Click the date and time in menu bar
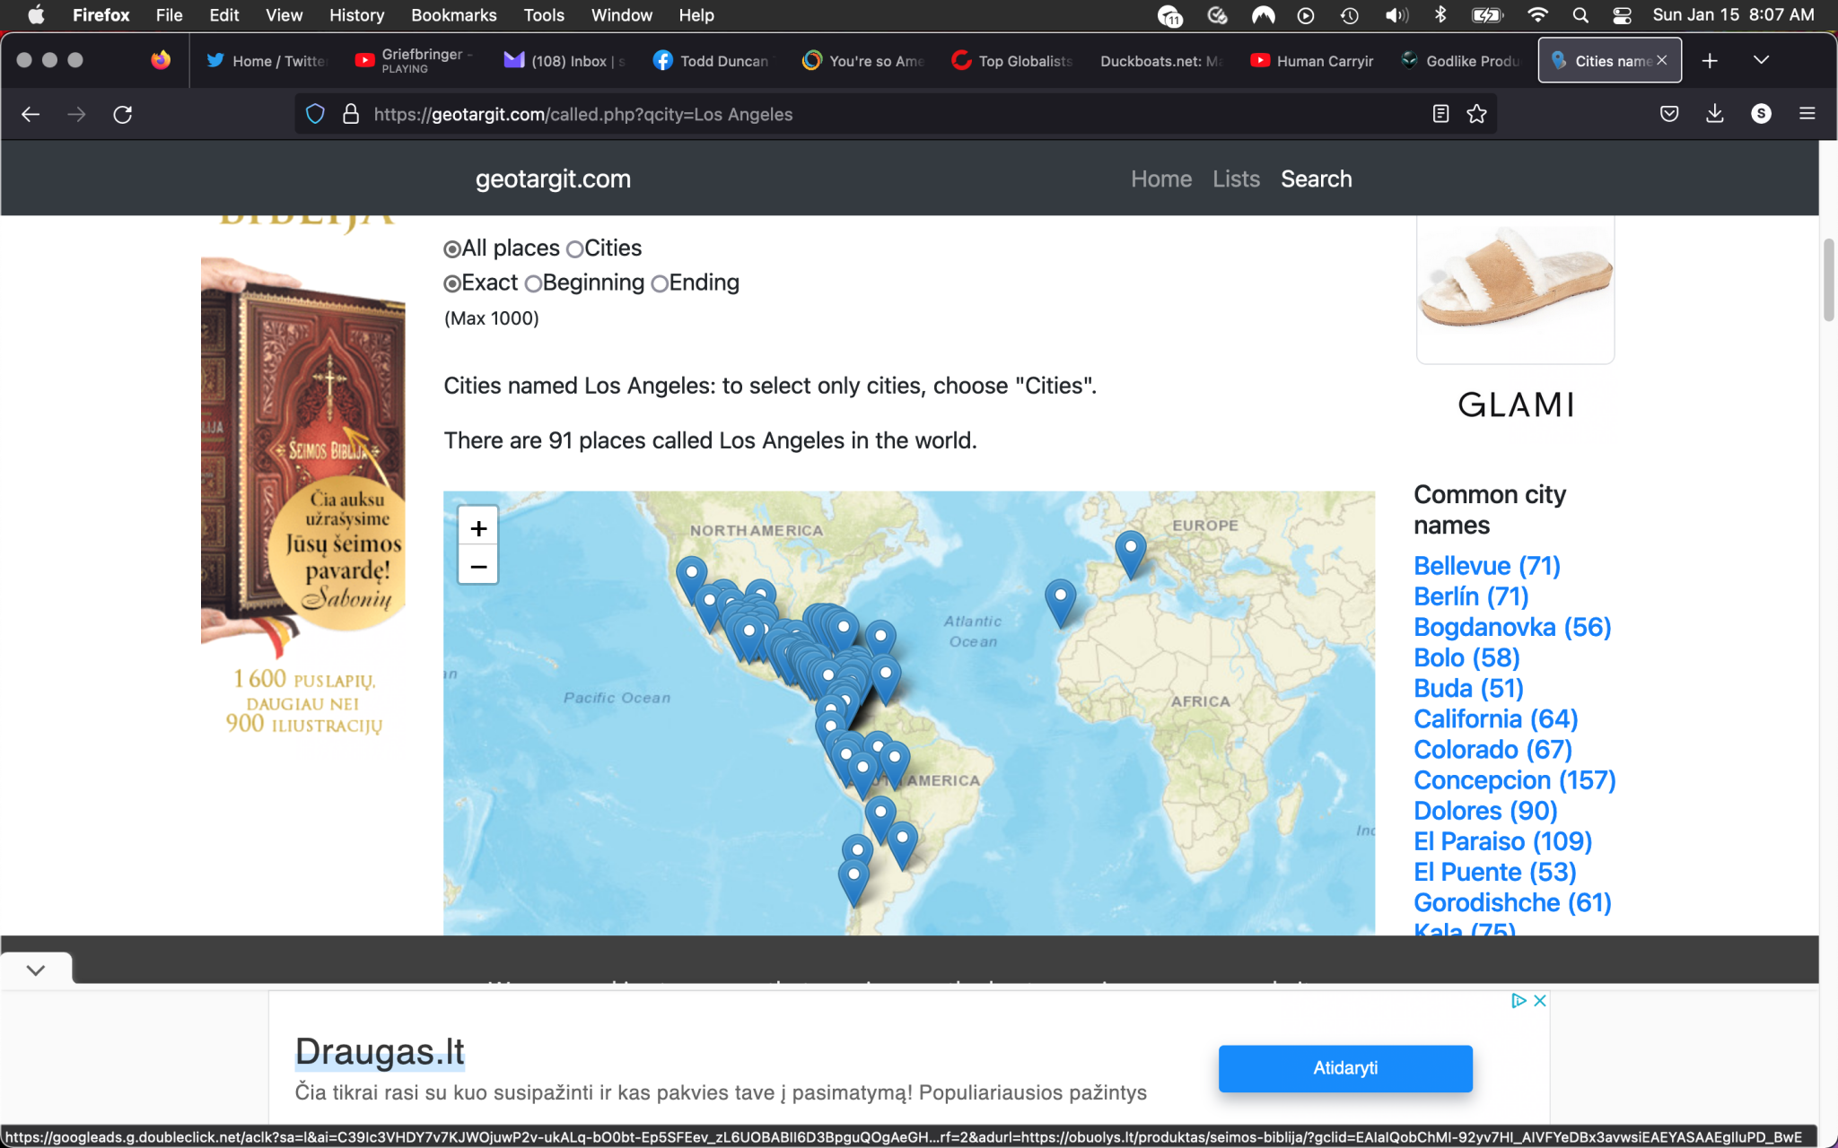The height and width of the screenshot is (1148, 1838). [x=1733, y=15]
